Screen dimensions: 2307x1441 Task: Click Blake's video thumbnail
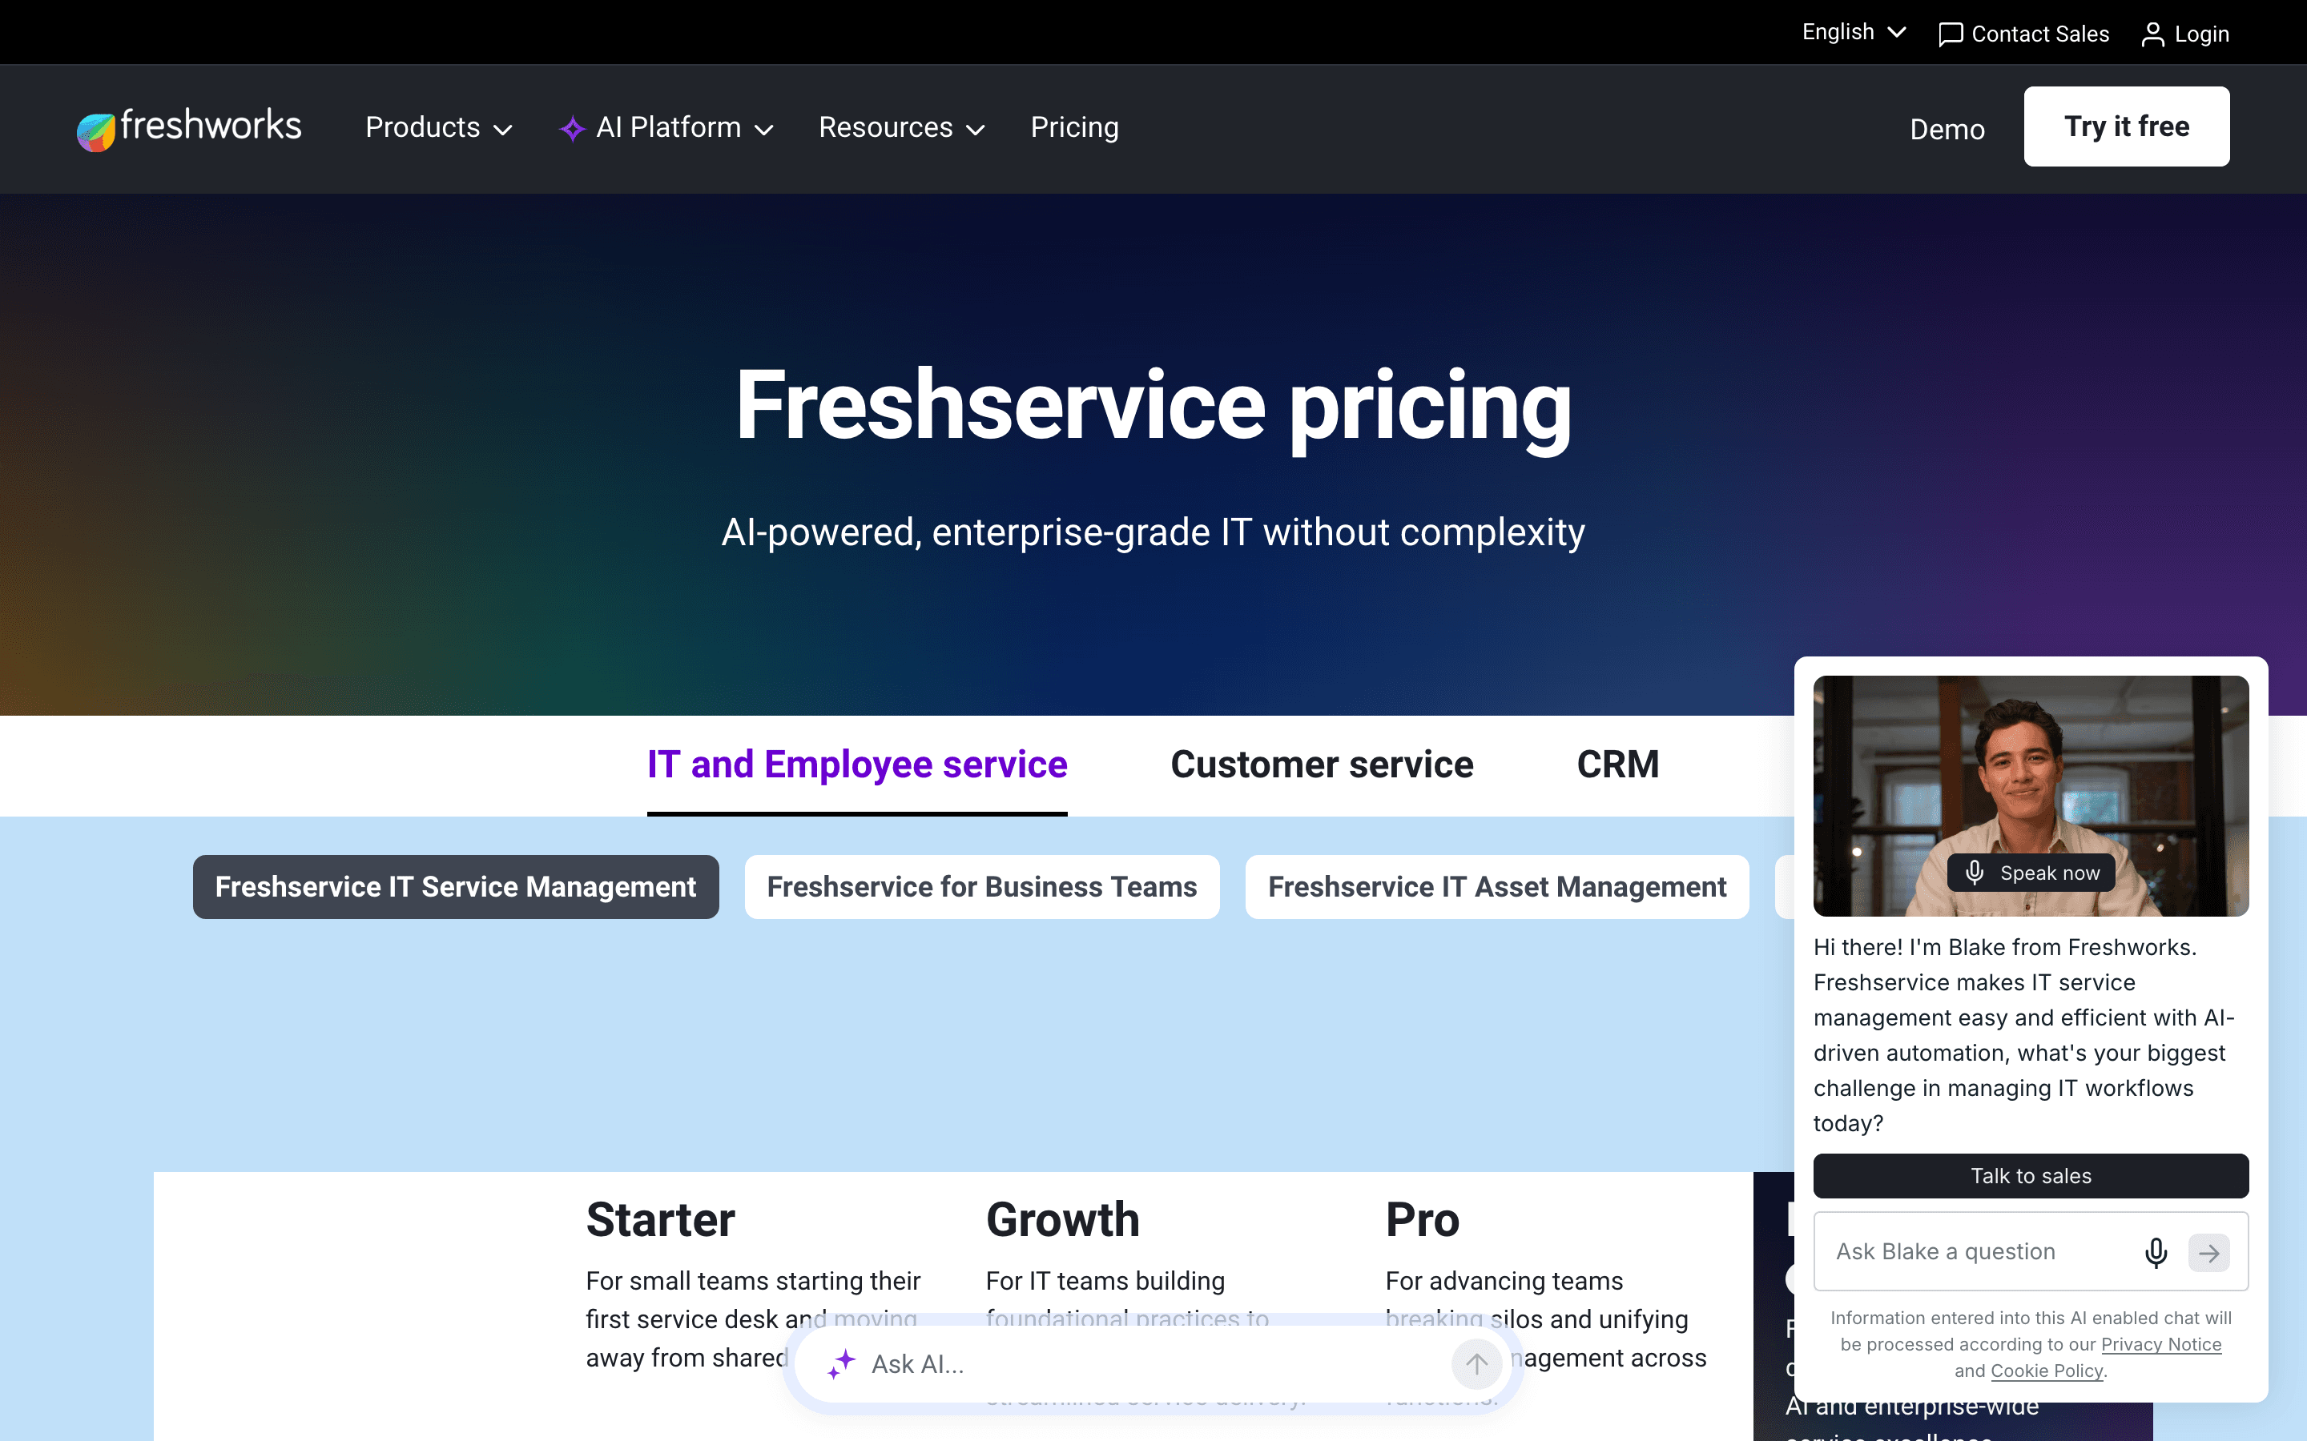pos(2031,796)
